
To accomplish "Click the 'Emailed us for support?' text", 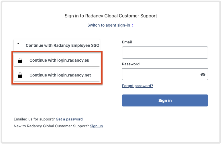I will 34,119.
